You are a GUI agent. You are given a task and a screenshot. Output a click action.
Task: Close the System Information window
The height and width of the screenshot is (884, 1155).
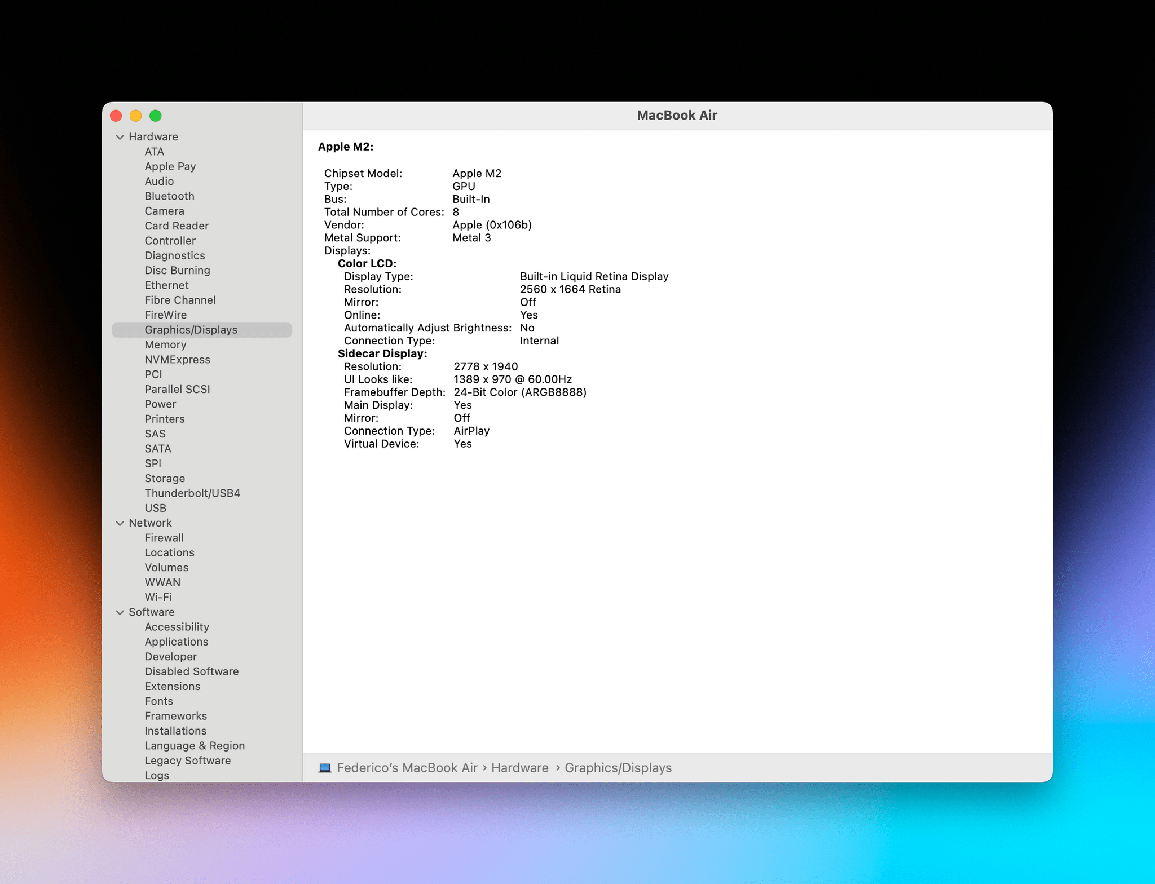pos(116,116)
